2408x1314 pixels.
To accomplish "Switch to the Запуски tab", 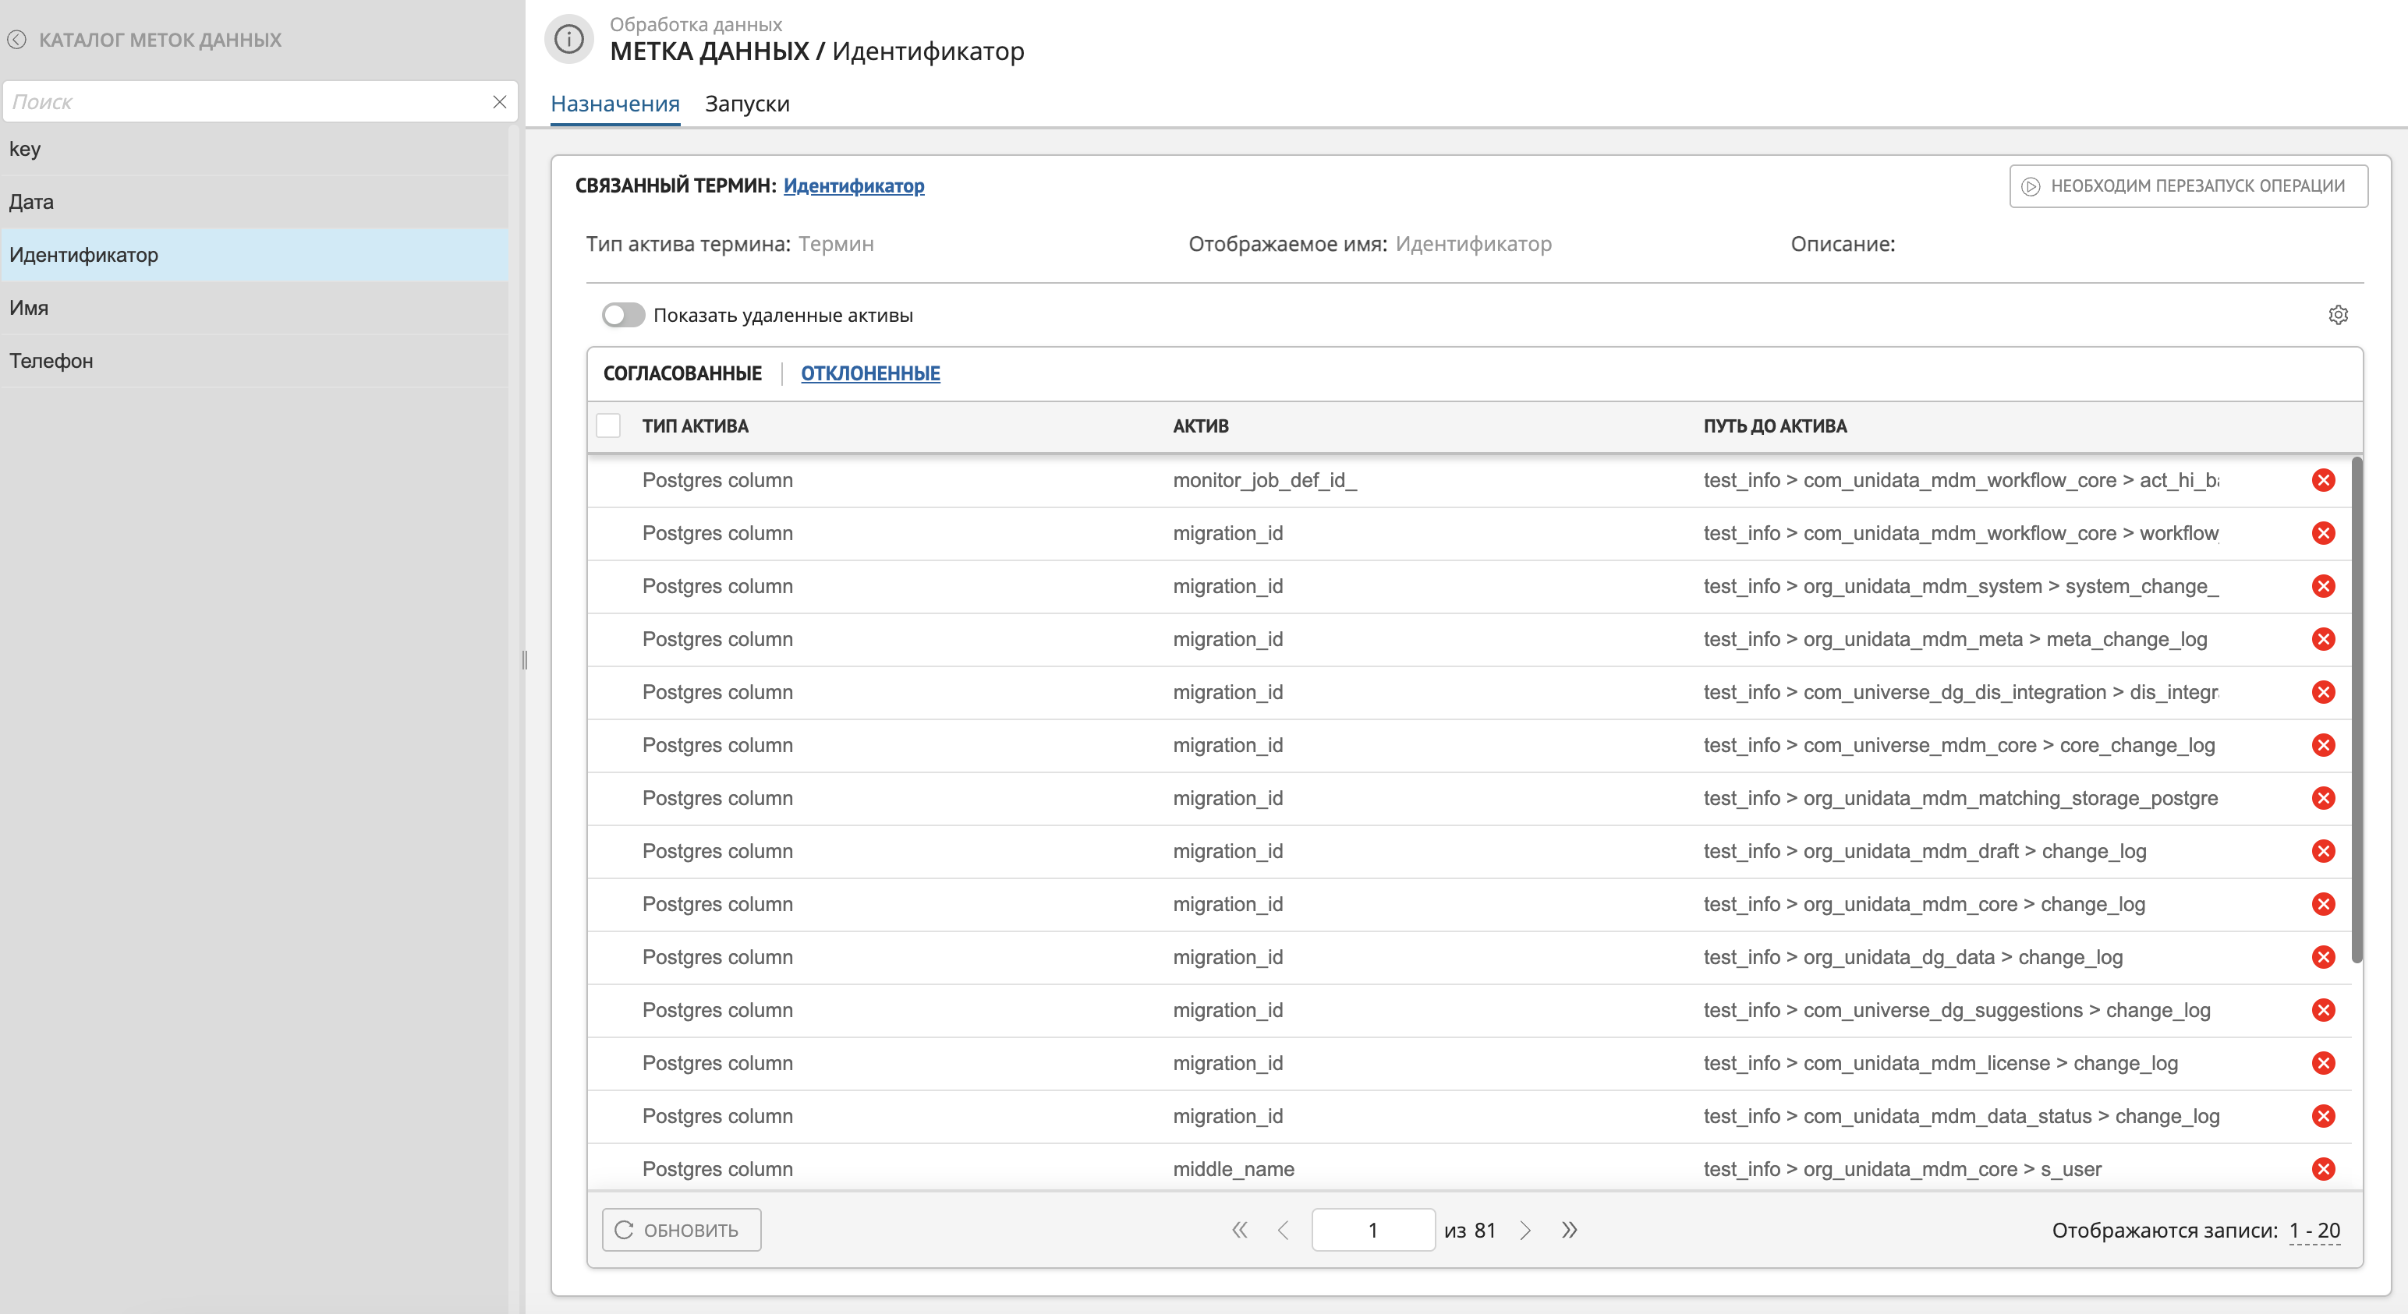I will pos(747,104).
